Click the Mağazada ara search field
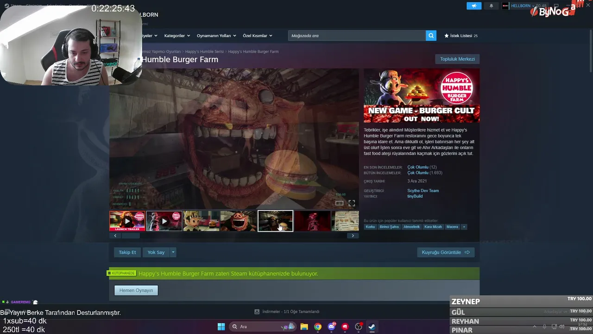The image size is (593, 334). pos(357,36)
